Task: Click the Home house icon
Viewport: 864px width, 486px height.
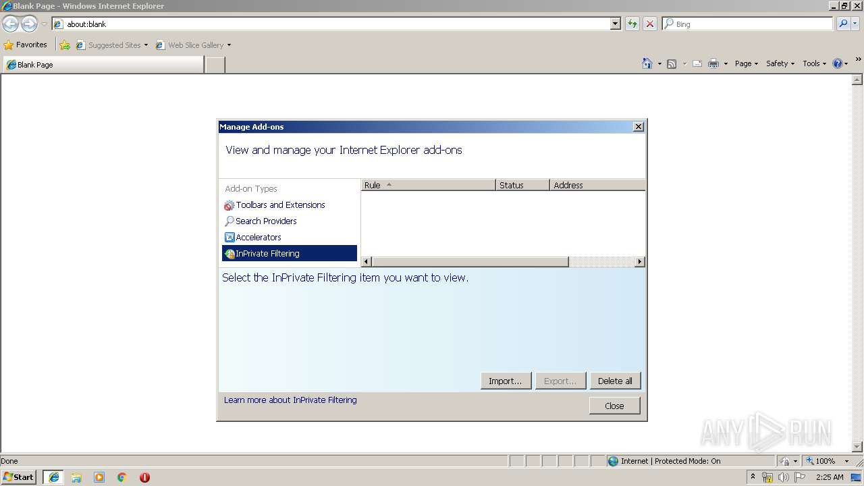Action: (x=647, y=63)
